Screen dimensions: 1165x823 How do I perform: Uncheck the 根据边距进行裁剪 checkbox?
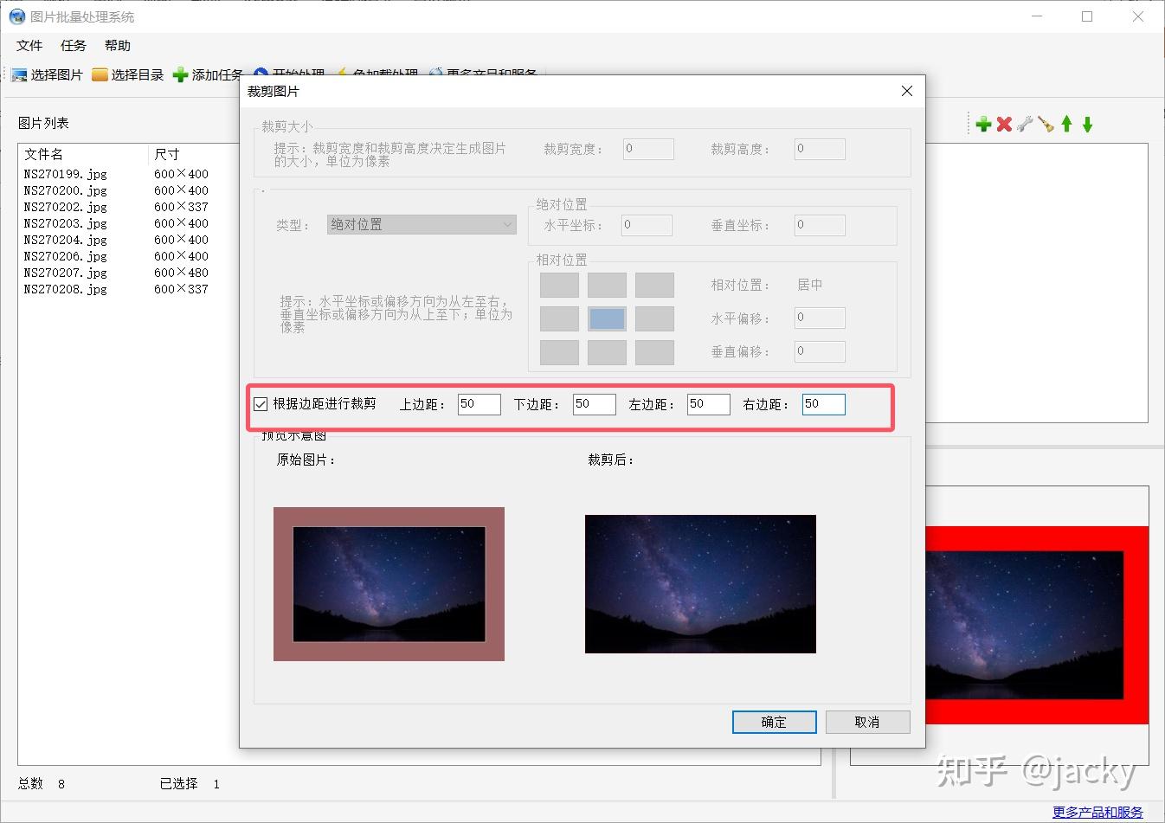(x=261, y=403)
